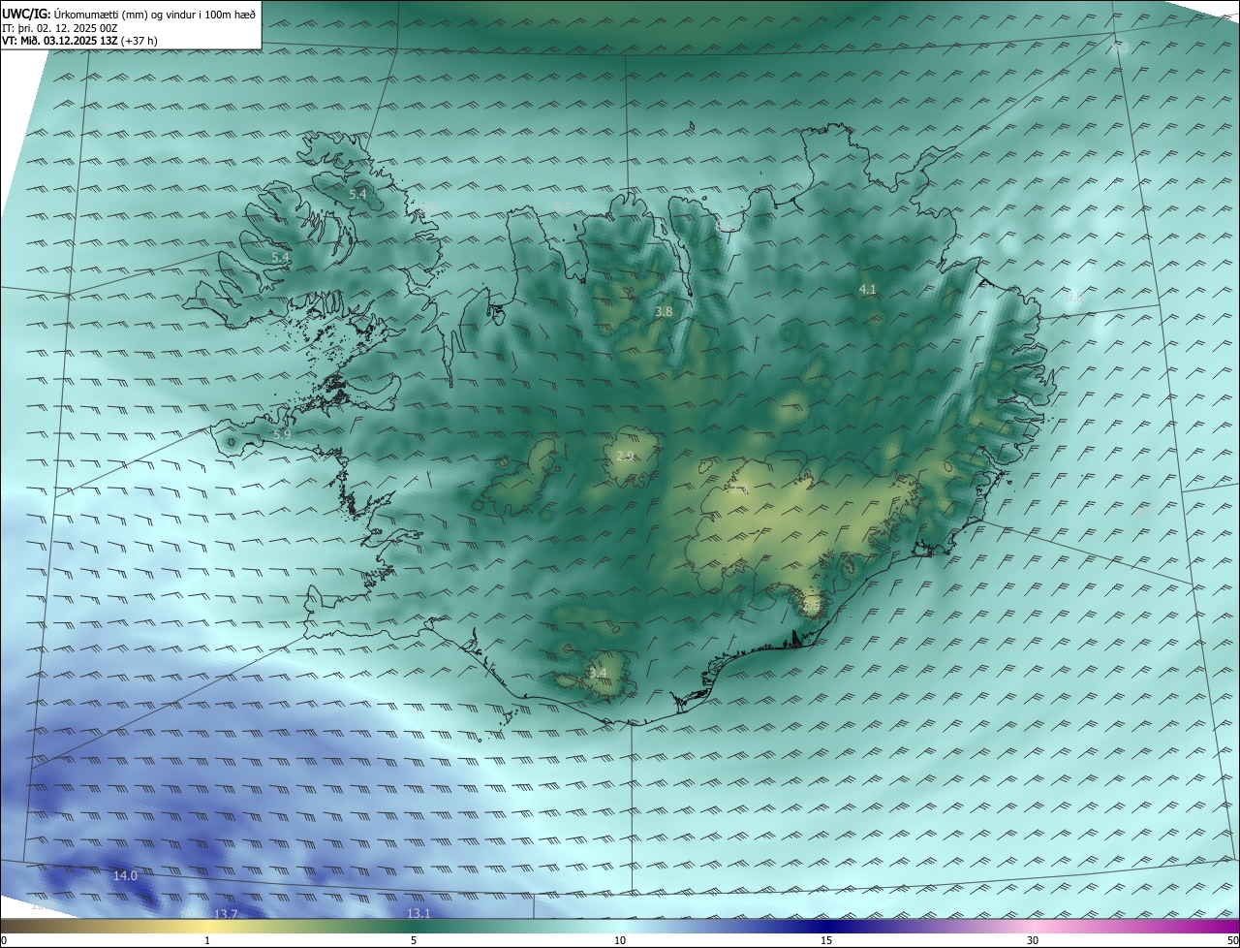Click the 13.1 value above the color bar
The width and height of the screenshot is (1240, 948).
click(x=418, y=914)
